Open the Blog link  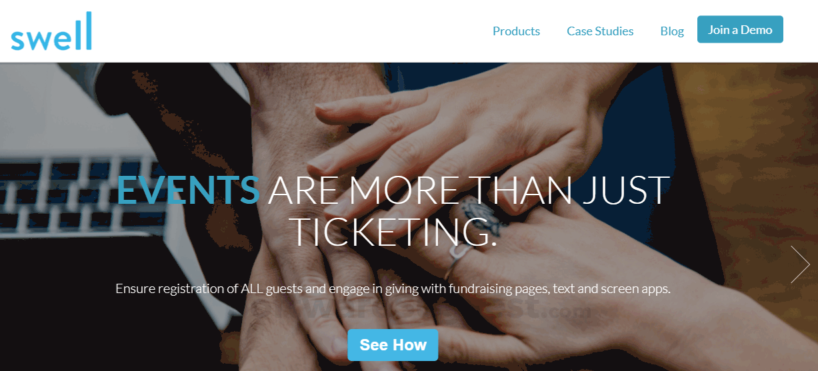click(672, 31)
